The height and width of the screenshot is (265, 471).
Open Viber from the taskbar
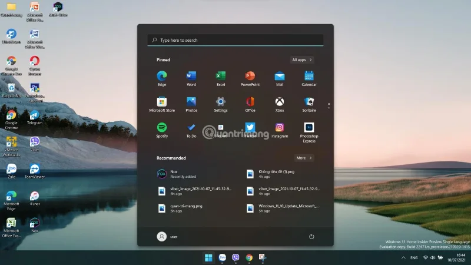click(235, 257)
